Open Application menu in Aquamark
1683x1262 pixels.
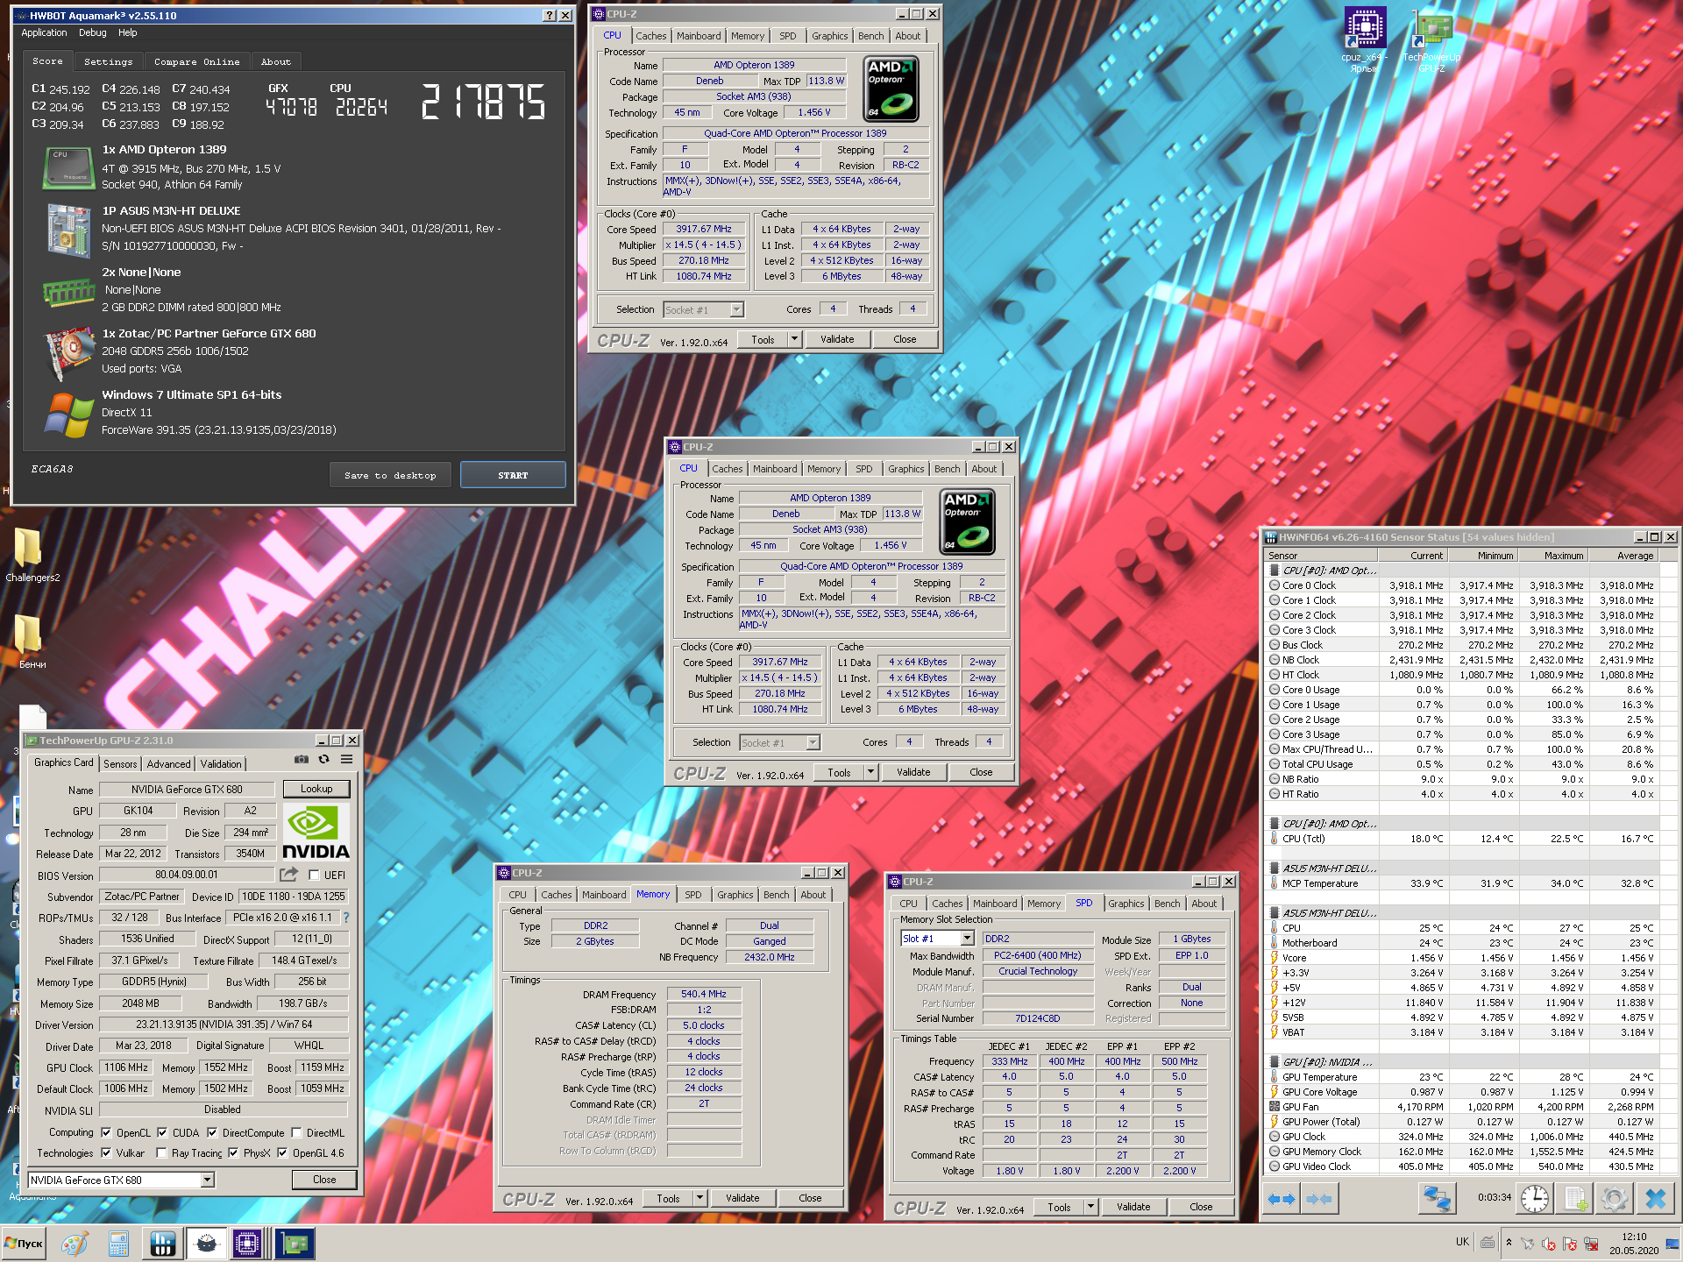point(44,33)
